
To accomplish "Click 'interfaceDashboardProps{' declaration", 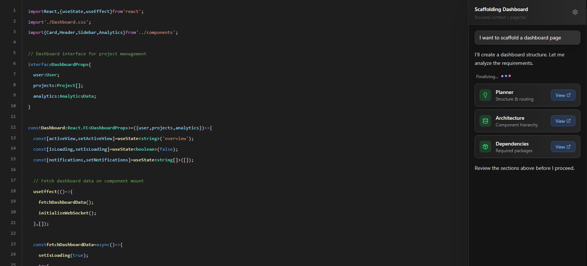I will tap(60, 64).
